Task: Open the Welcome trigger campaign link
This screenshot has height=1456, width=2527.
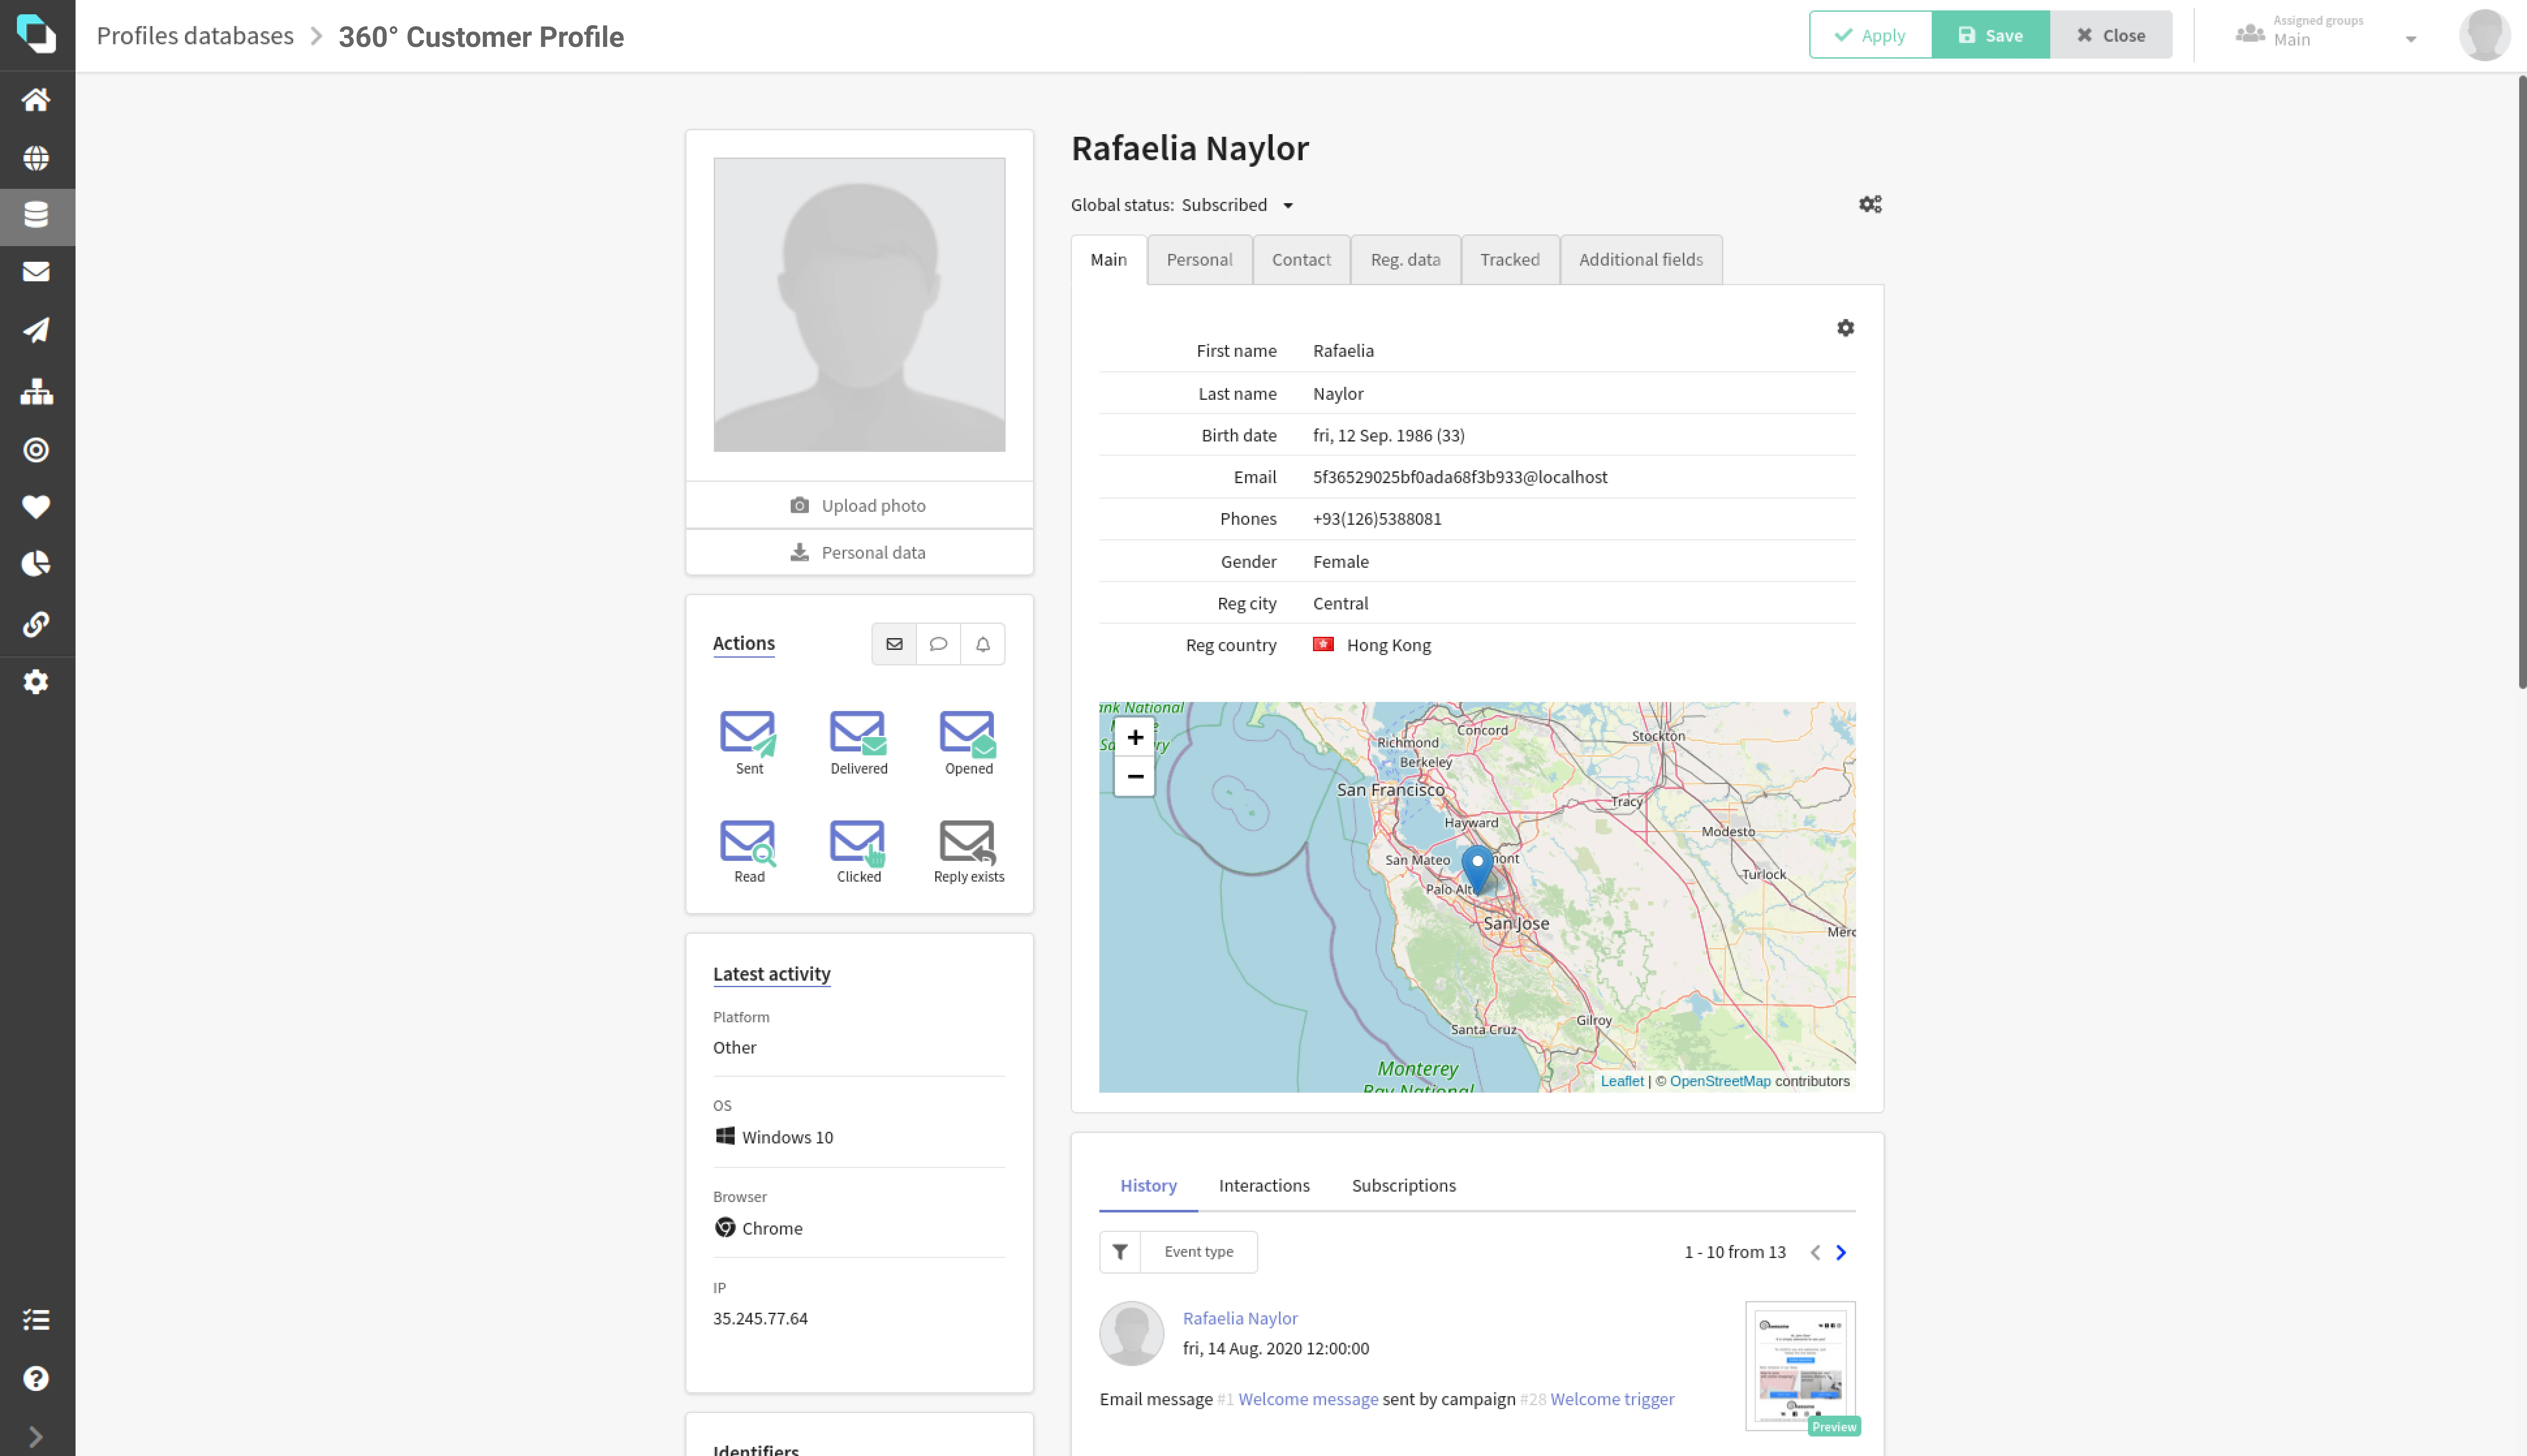Action: (x=1612, y=1399)
